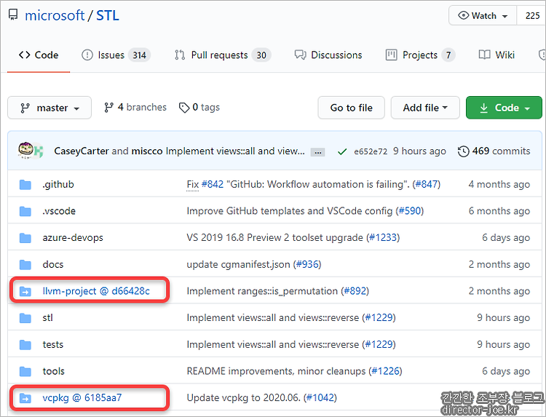
Task: Click the llvm-project submodule icon
Action: [x=25, y=291]
